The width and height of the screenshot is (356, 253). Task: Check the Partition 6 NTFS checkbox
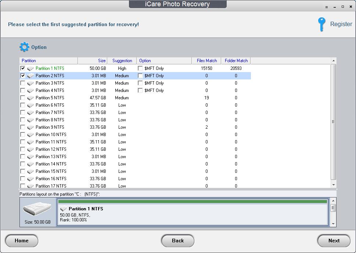coord(23,105)
